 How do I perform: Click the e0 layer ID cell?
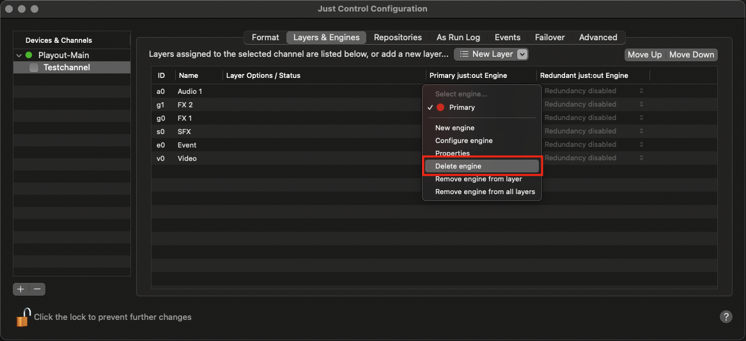160,144
